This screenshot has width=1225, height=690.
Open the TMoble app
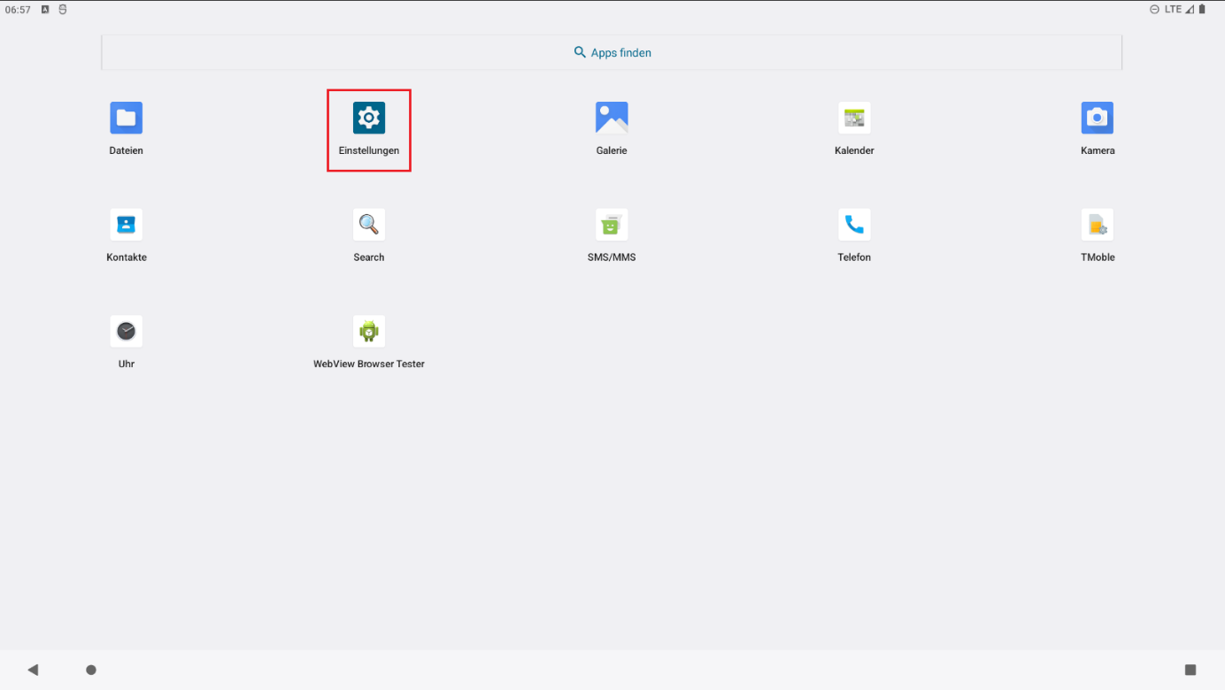1097,226
